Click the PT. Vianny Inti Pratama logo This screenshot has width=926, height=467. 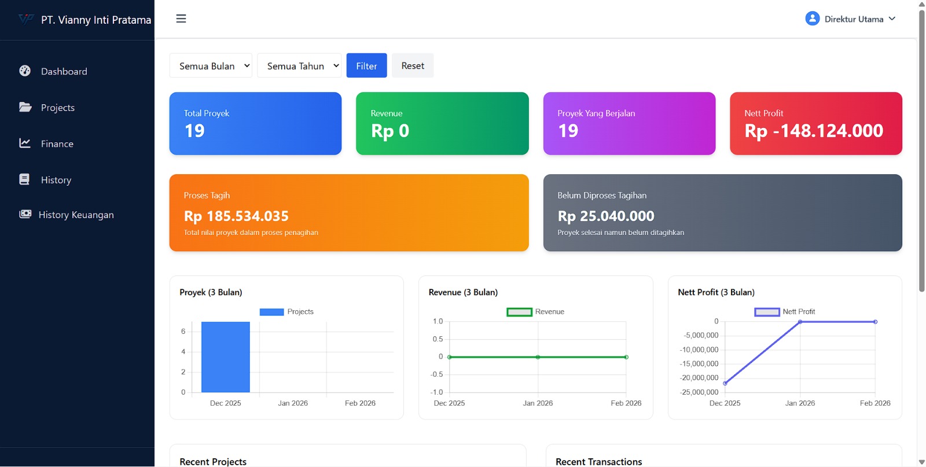(x=26, y=19)
